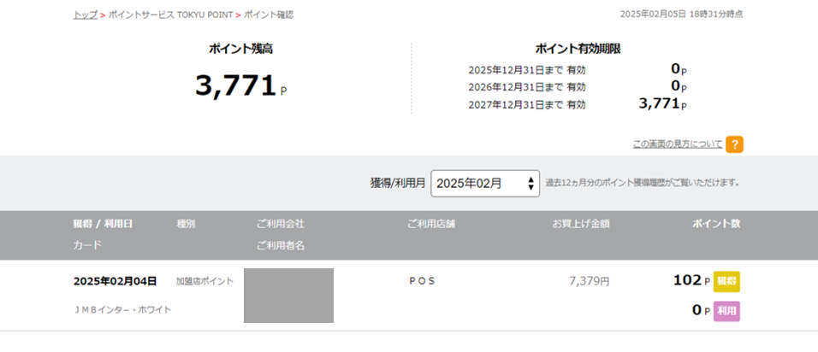Click the gray redacted company box
The image size is (818, 352).
click(288, 296)
